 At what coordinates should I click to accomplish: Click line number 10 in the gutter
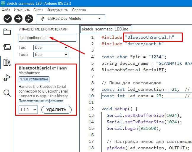[91, 96]
